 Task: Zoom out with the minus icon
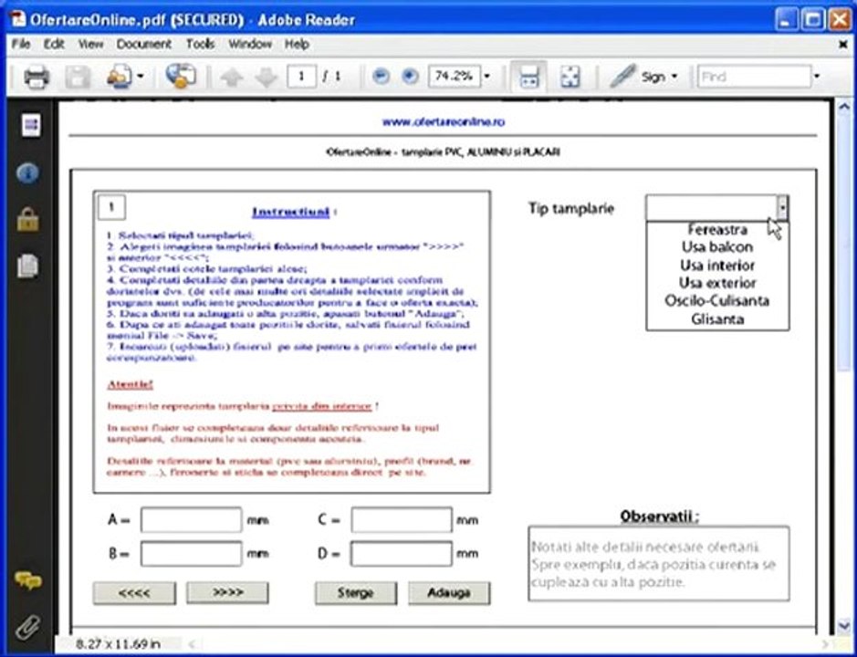tap(381, 77)
